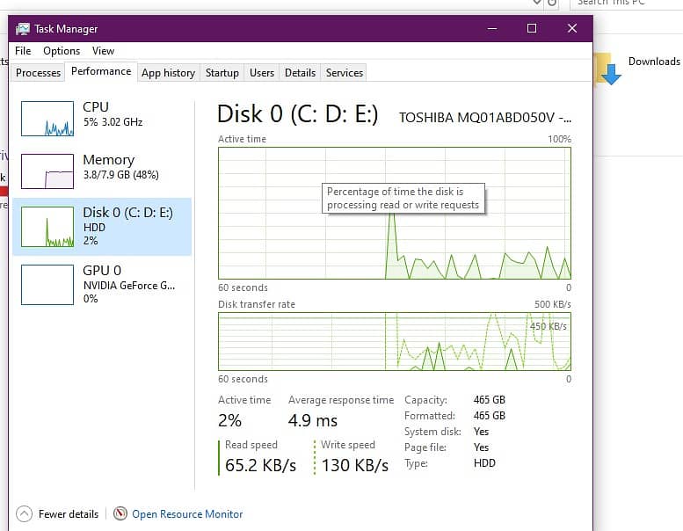
Task: Open the Startup tab
Action: coord(222,73)
